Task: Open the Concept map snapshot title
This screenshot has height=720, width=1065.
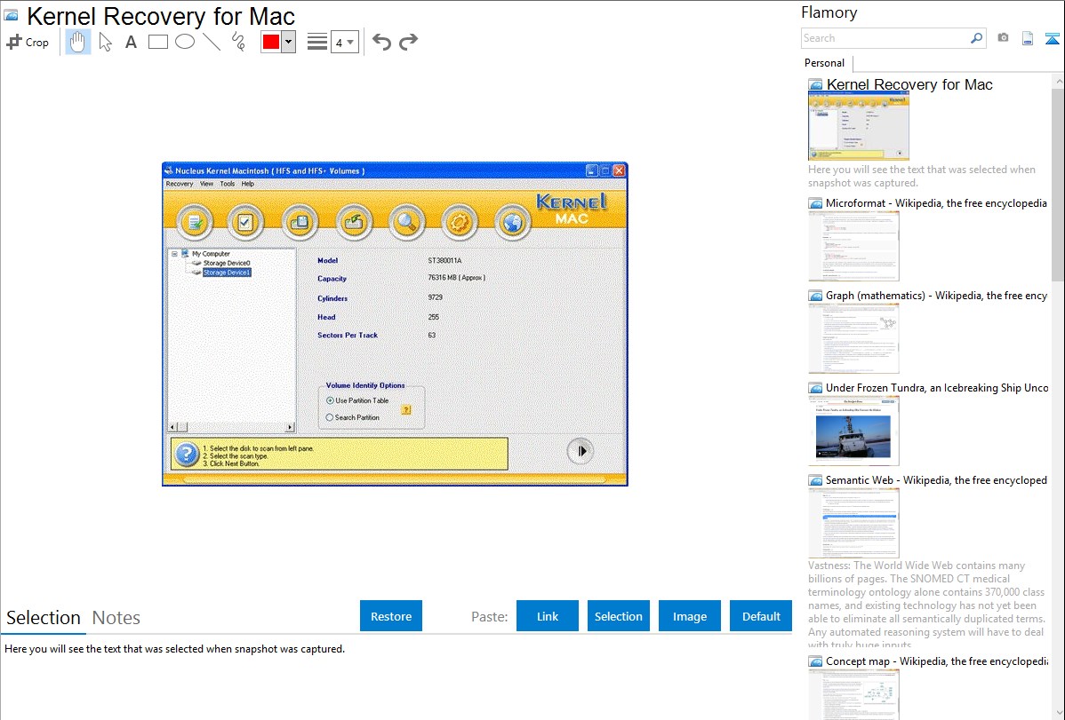Action: [x=936, y=661]
